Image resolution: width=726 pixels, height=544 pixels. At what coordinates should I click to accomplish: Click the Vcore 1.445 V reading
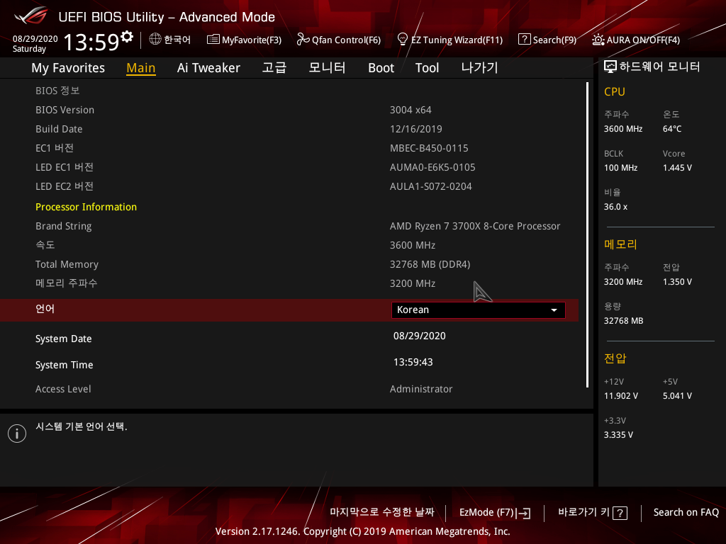(677, 168)
